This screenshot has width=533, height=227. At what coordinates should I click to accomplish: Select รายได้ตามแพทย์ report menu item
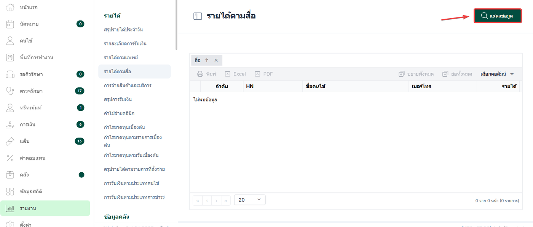click(x=121, y=57)
